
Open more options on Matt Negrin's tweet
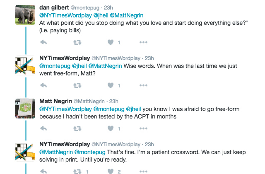(x=143, y=128)
